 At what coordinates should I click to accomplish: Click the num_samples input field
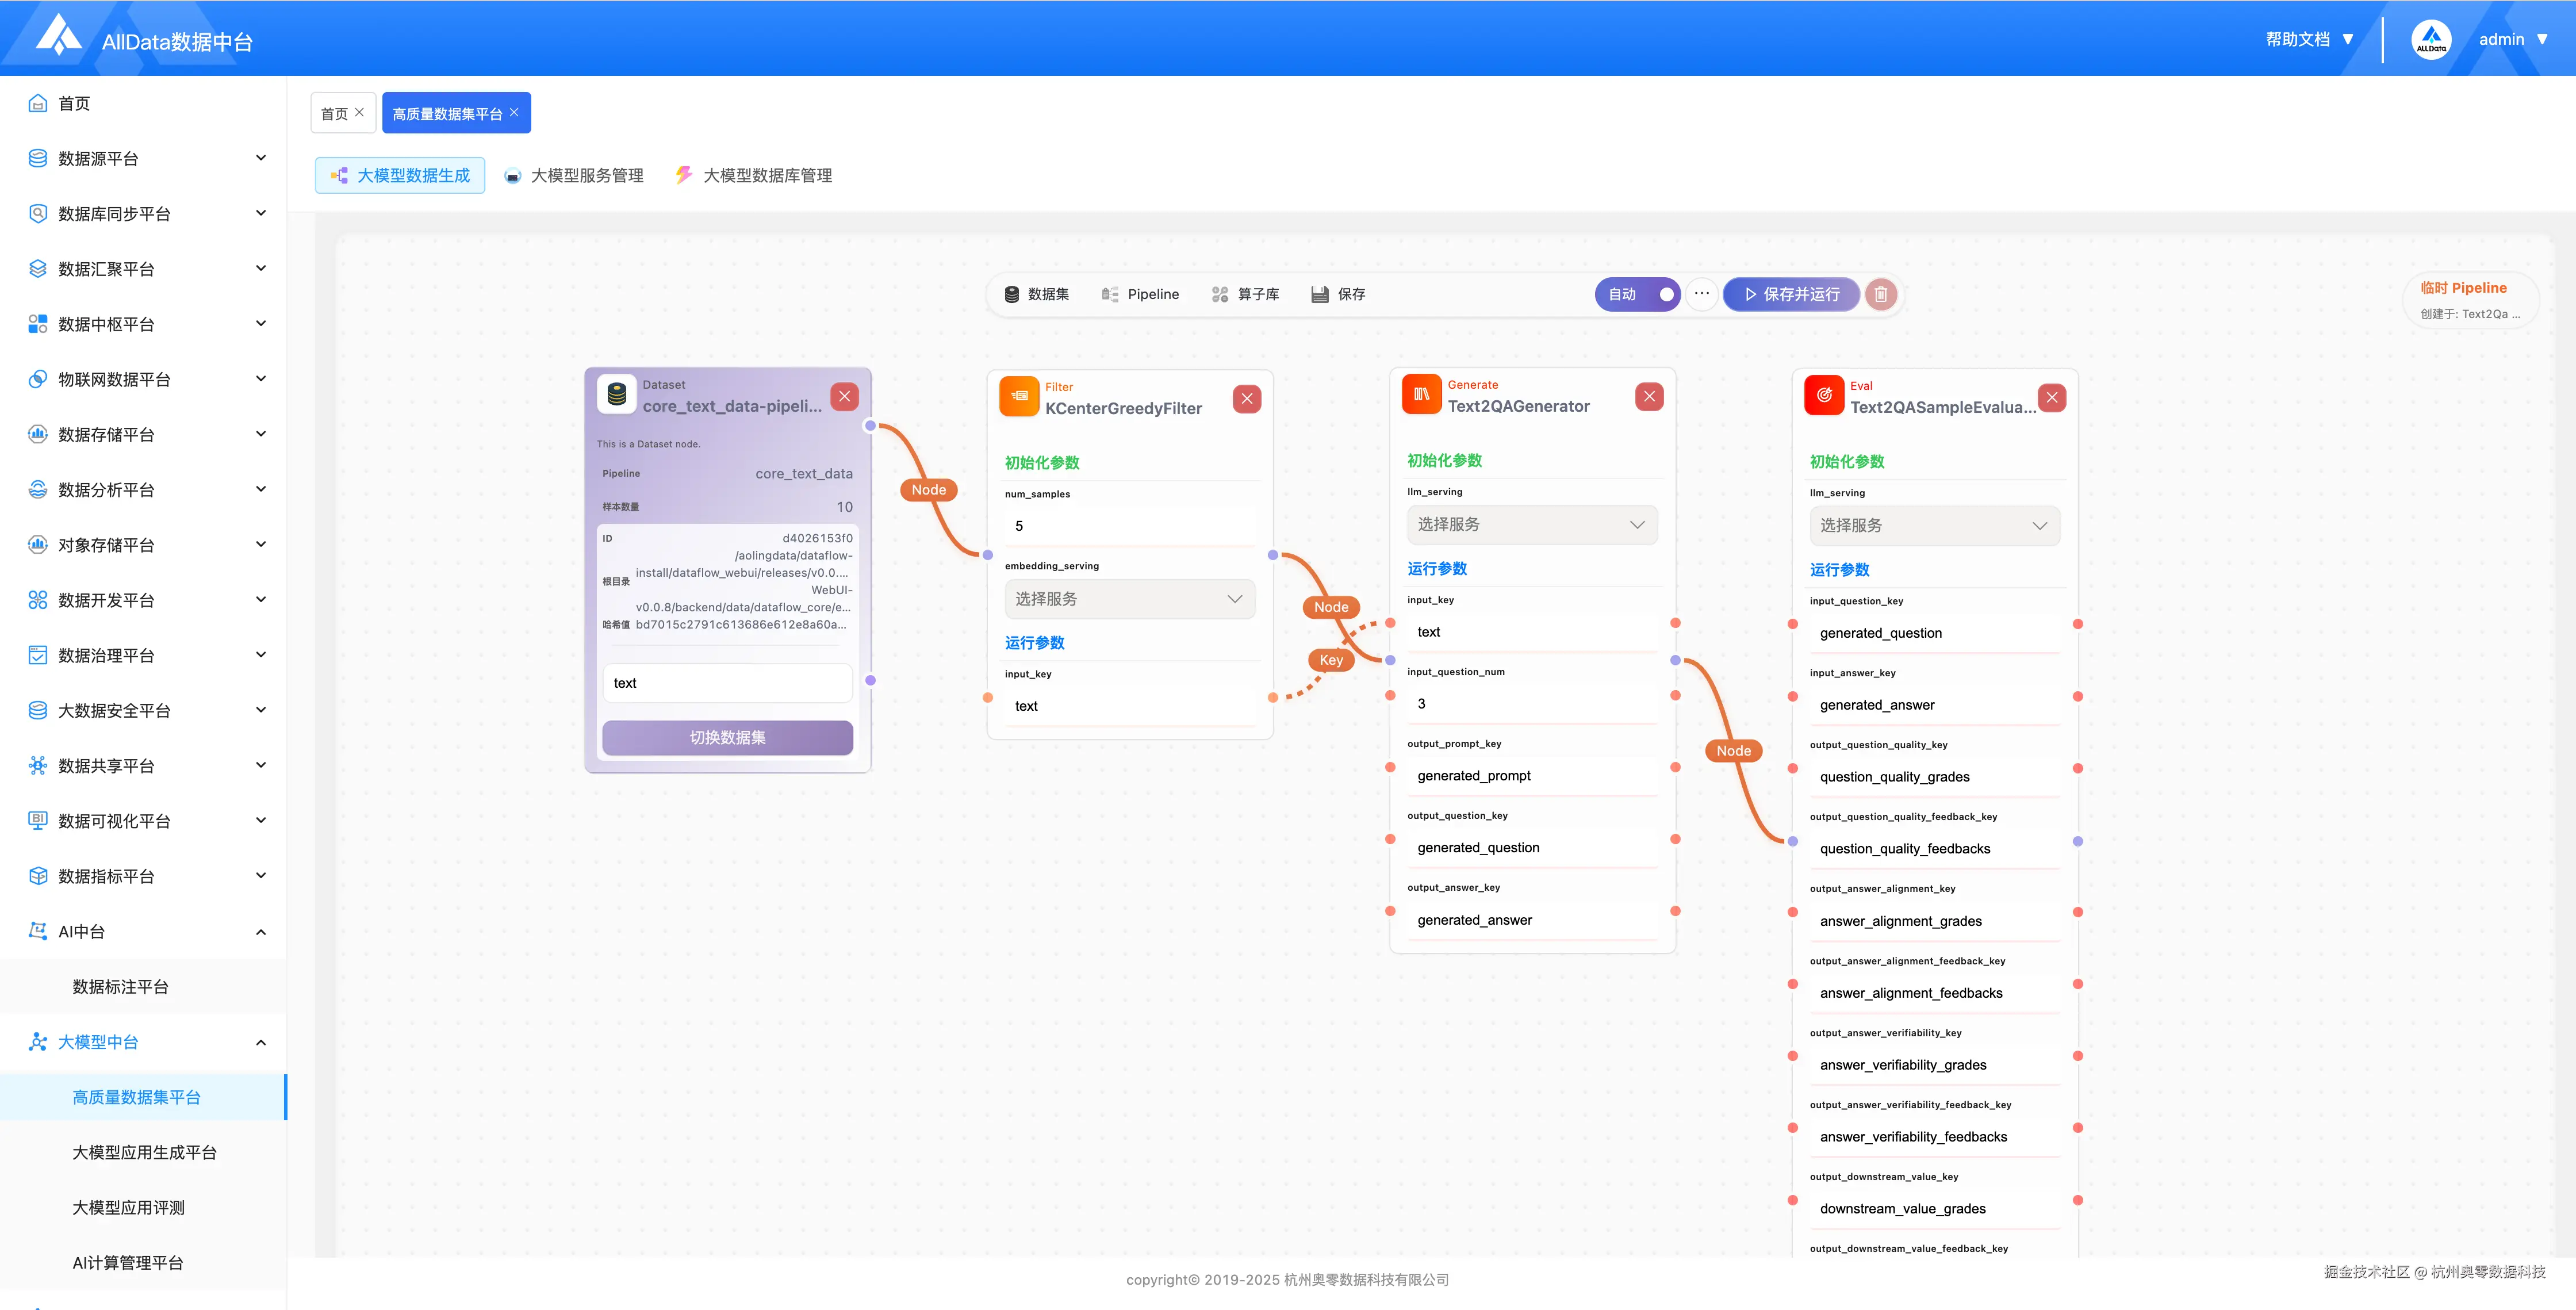(1129, 526)
